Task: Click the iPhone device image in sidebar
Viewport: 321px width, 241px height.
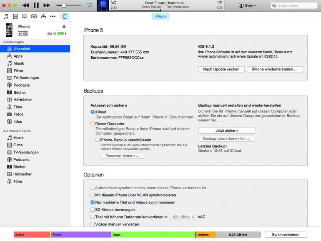Action: pyautogui.click(x=9, y=30)
